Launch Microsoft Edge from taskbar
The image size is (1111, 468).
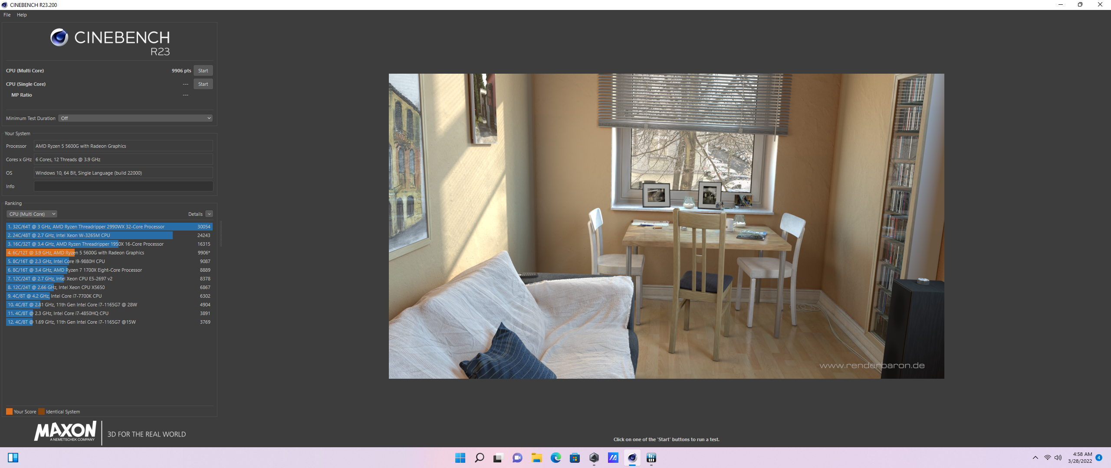tap(555, 458)
